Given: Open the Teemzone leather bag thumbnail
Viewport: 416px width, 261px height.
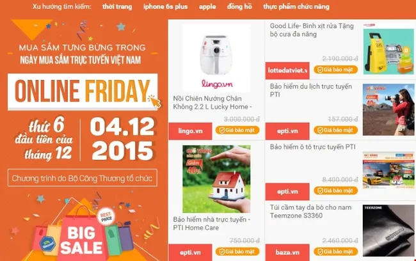Looking at the screenshot, I should coord(388,230).
